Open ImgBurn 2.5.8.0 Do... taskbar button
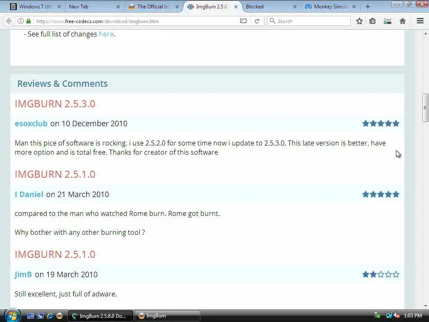429x322 pixels. pos(101,316)
